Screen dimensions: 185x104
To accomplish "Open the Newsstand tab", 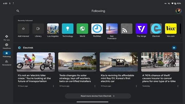I will click(x=7, y=63).
